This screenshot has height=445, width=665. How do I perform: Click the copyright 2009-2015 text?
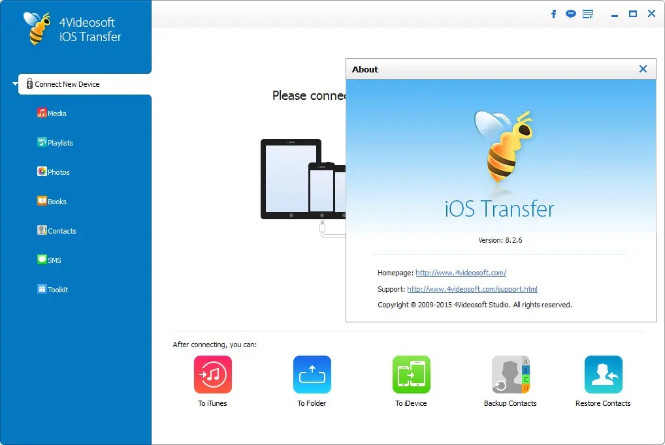474,305
